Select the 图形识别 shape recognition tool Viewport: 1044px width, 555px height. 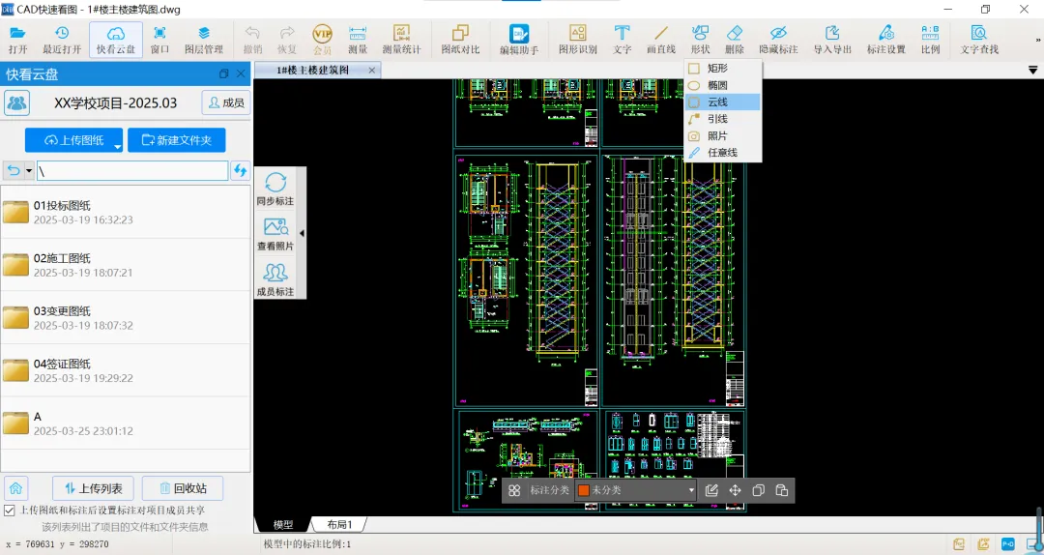[x=578, y=40]
